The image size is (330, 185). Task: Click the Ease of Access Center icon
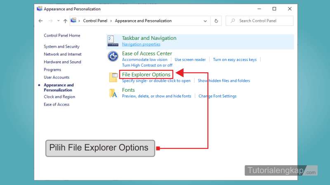click(113, 56)
